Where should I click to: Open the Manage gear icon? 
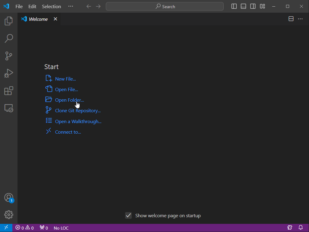(x=9, y=215)
